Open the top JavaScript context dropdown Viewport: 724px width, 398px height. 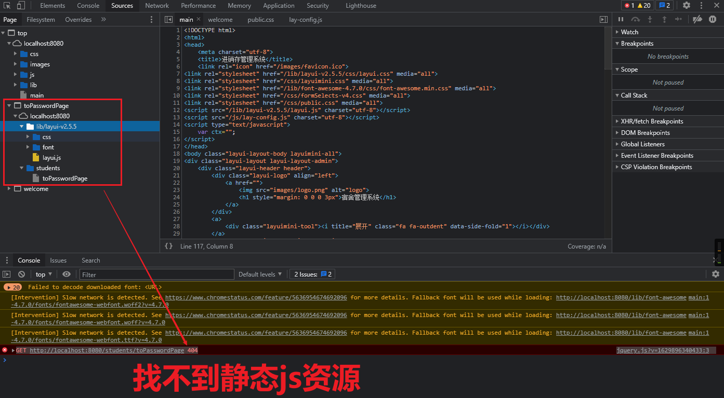pos(44,274)
